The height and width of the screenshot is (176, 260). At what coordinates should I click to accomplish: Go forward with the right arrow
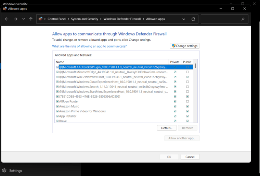coord(16,19)
